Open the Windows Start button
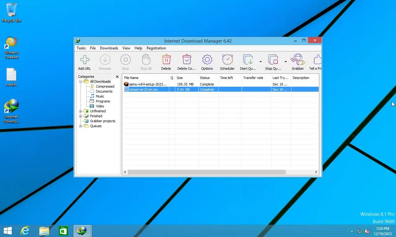This screenshot has height=237, width=396. coord(7,231)
